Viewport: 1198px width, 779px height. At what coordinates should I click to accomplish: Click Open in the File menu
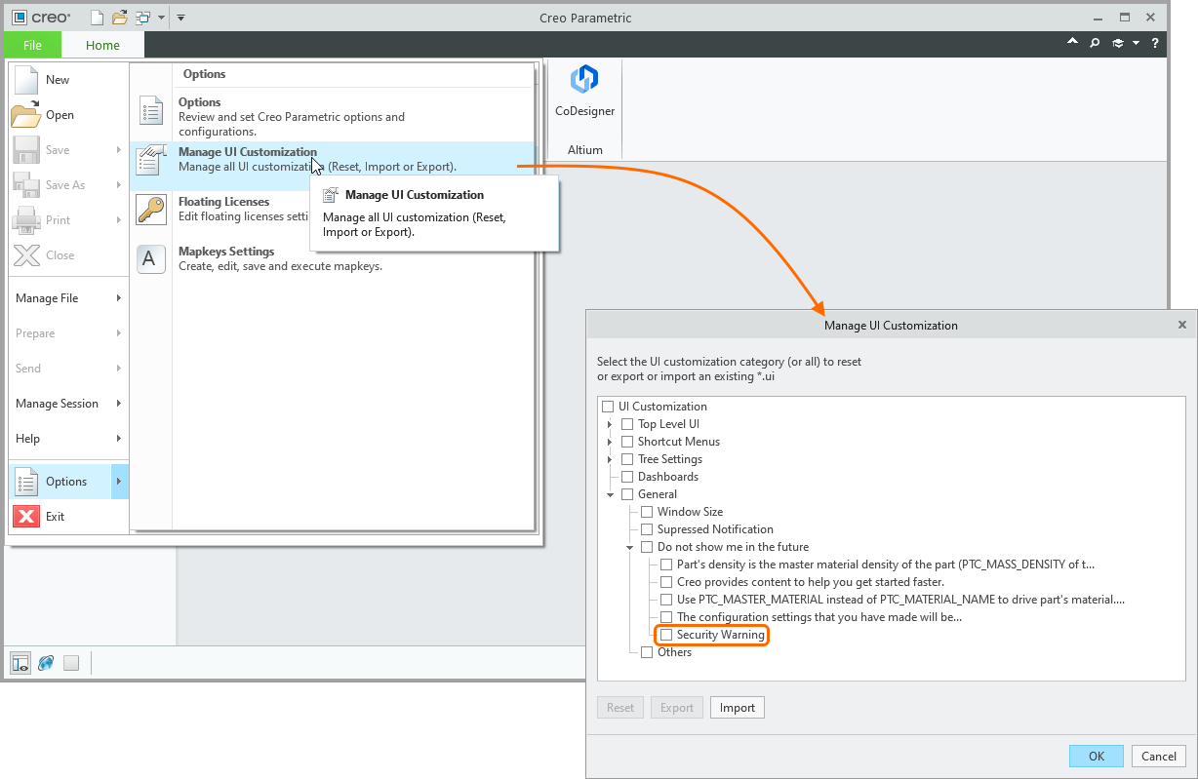click(x=68, y=115)
